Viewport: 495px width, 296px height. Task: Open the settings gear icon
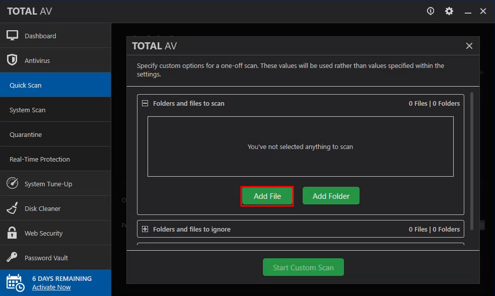449,11
